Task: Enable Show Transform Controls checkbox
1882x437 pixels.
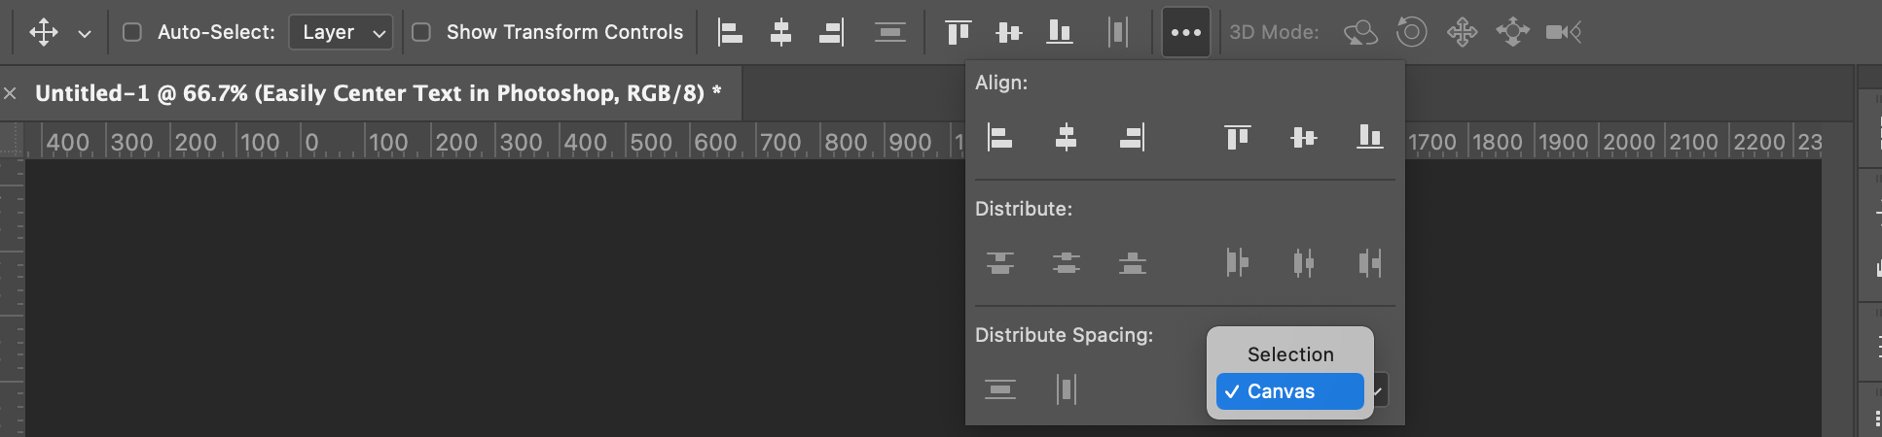Action: click(x=421, y=32)
